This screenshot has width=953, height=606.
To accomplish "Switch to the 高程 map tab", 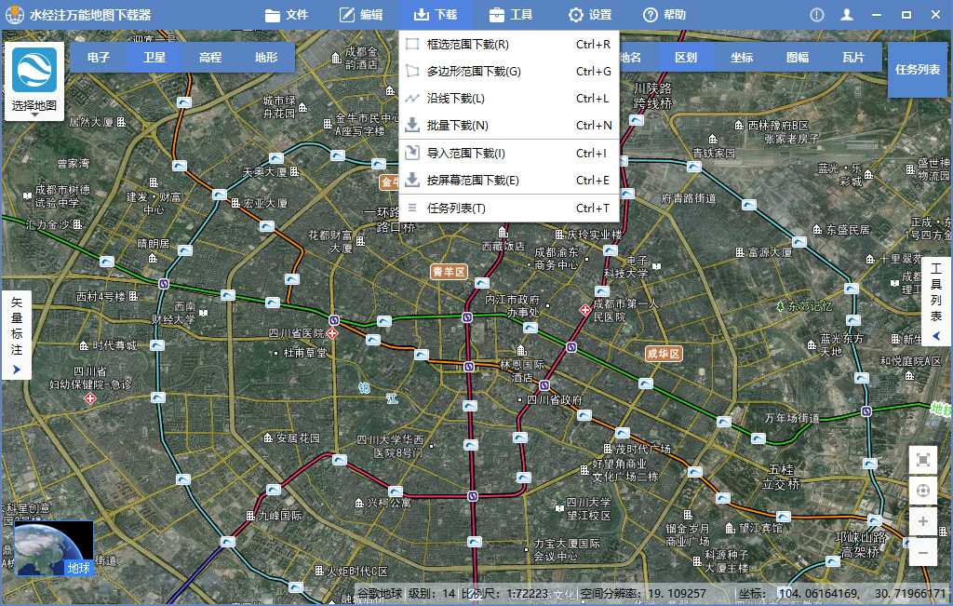I will click(209, 58).
